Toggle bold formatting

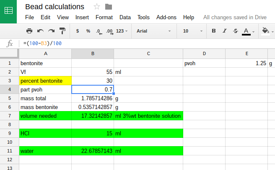pyautogui.click(x=214, y=31)
